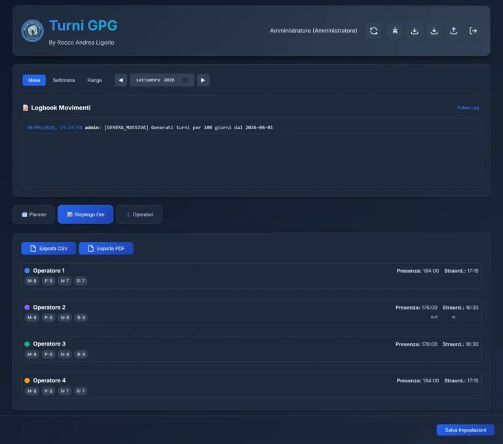The image size is (503, 444).
Task: Click the IN label under Operatore 2
Action: coord(454,317)
